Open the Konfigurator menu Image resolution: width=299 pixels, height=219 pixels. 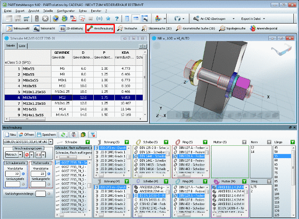(x=66, y=11)
